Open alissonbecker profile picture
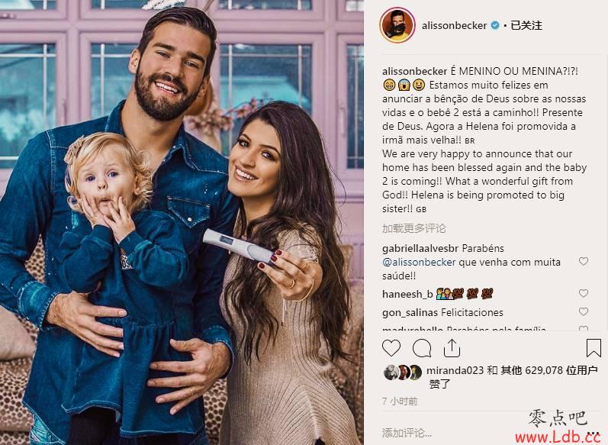This screenshot has height=445, width=608. coord(397,25)
